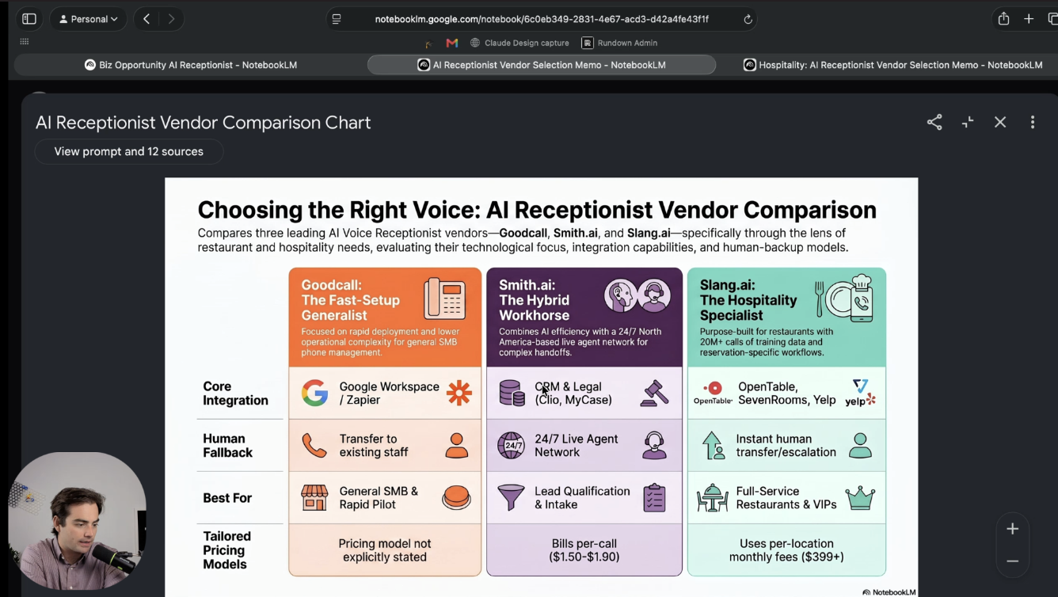Click the notebooklm.google.com address field

pos(542,19)
